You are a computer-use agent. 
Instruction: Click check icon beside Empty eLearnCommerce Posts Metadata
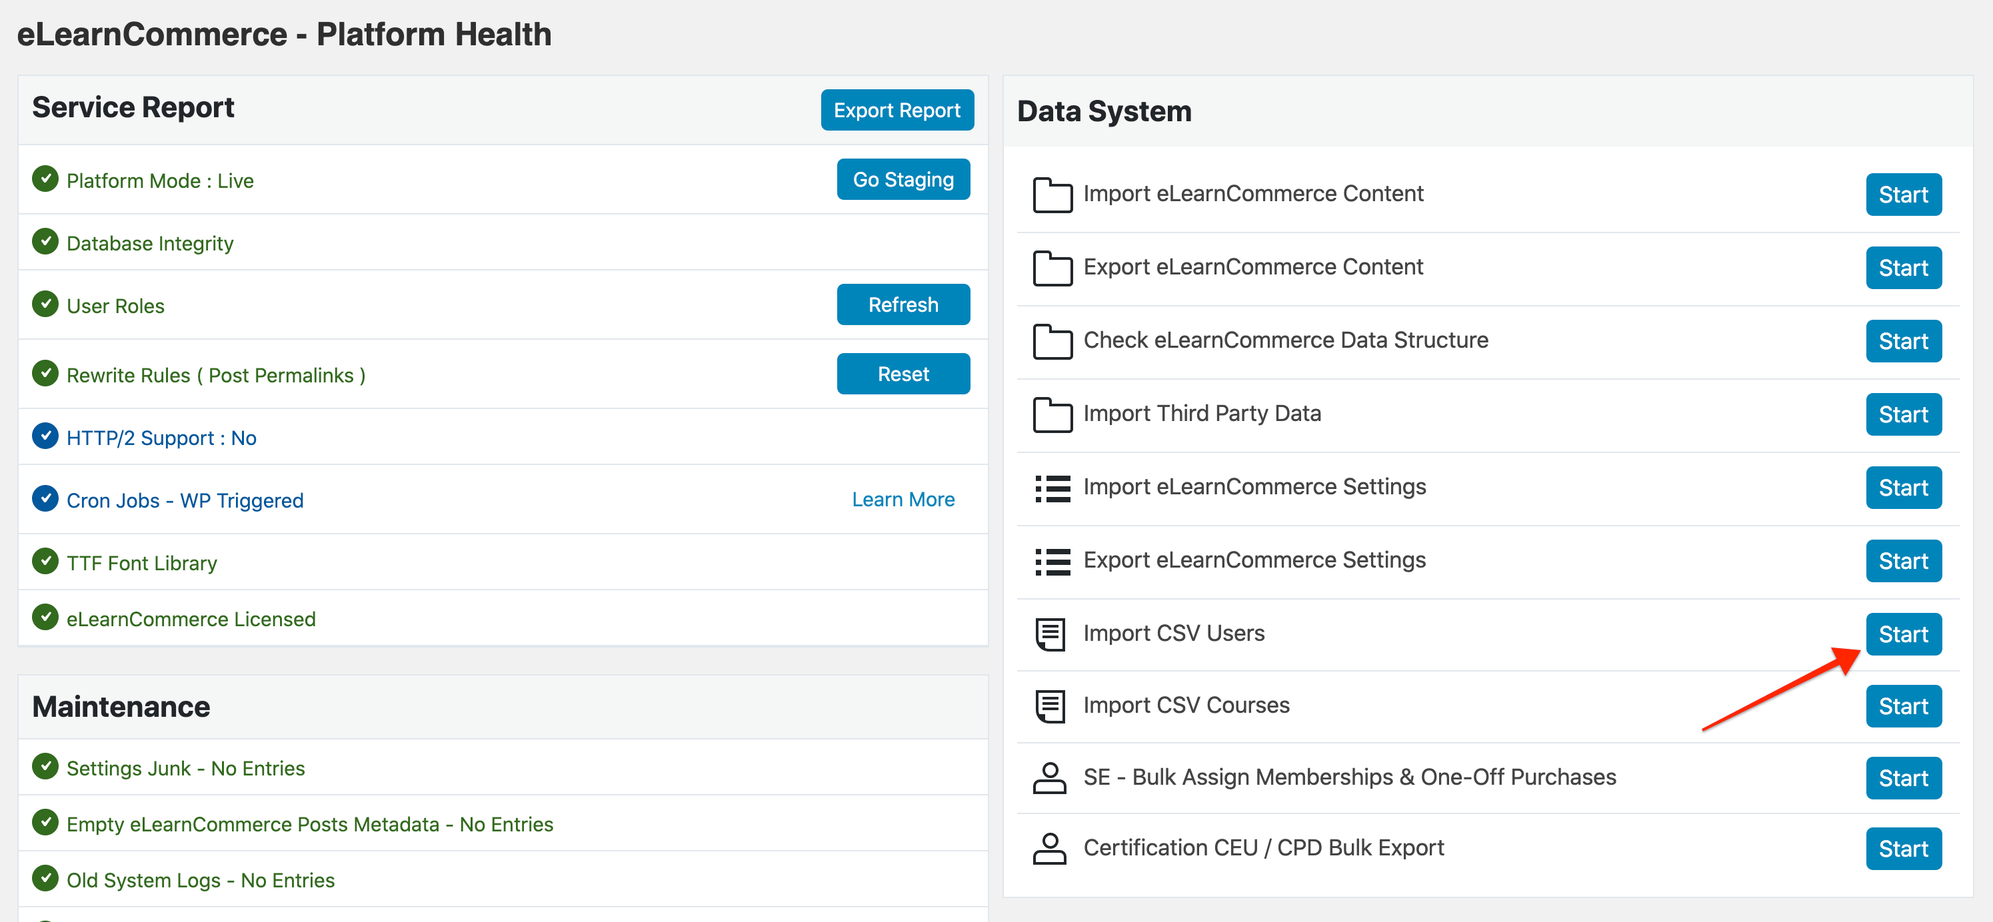click(x=45, y=822)
